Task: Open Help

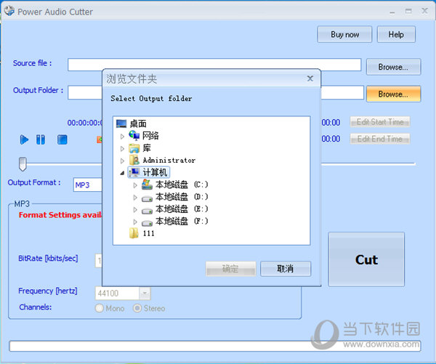Action: (396, 34)
